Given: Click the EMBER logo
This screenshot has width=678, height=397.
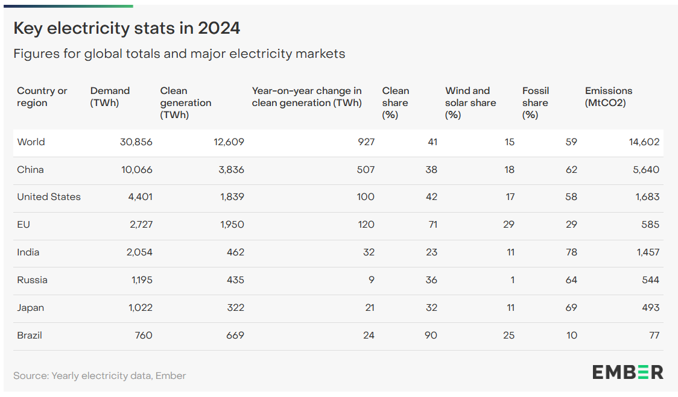Looking at the screenshot, I should point(627,372).
